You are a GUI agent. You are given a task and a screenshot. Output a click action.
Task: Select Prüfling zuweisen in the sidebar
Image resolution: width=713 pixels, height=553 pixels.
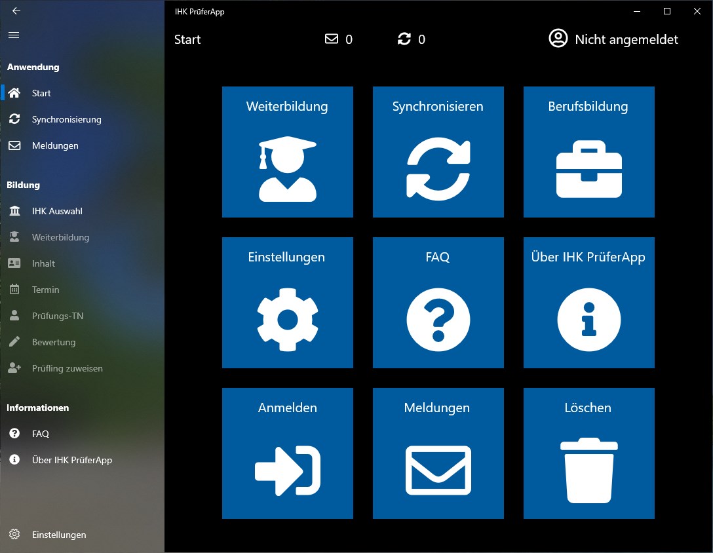click(x=67, y=368)
